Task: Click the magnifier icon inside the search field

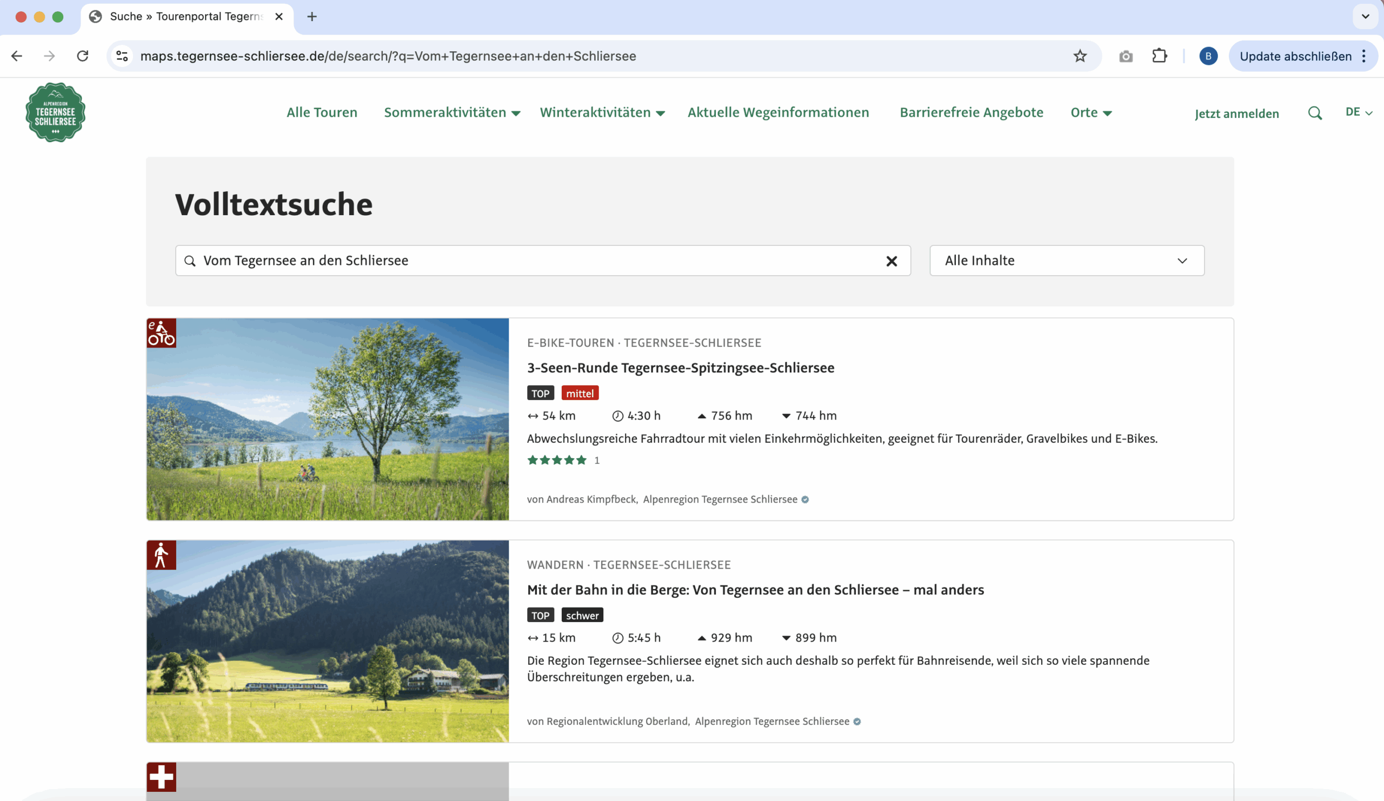Action: click(x=190, y=261)
